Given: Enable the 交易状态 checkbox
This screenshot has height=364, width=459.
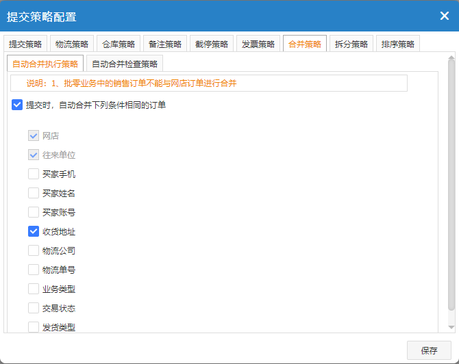Looking at the screenshot, I should (34, 308).
